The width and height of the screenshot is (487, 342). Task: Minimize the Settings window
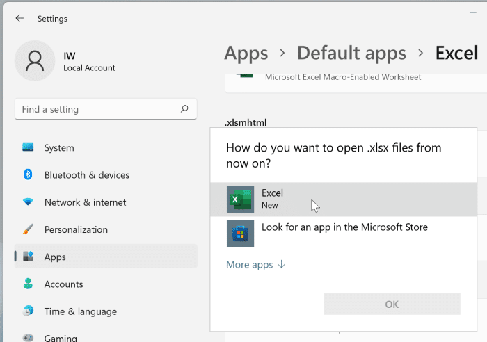click(472, 12)
